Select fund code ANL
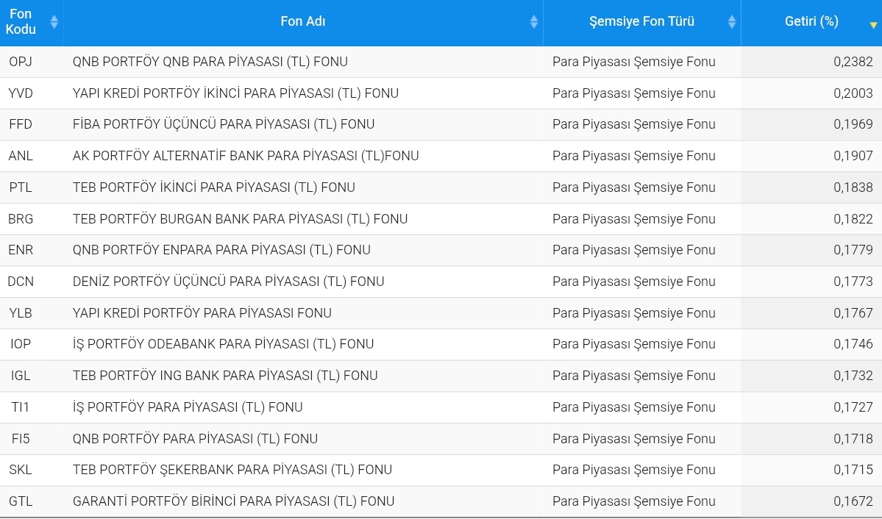Viewport: 882px width, 519px height. 21,156
